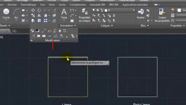Screen dimensions: 186x105
Task: Select the Arc drawing tool
Action: [16, 13]
